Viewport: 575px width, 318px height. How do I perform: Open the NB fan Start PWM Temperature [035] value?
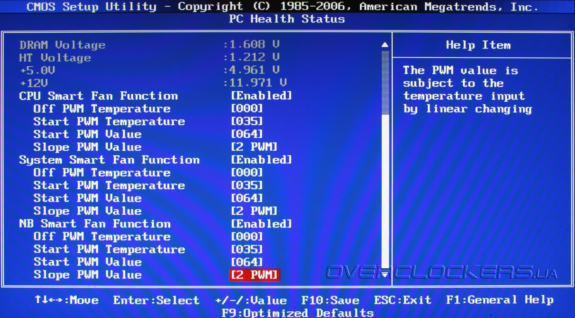pyautogui.click(x=247, y=249)
